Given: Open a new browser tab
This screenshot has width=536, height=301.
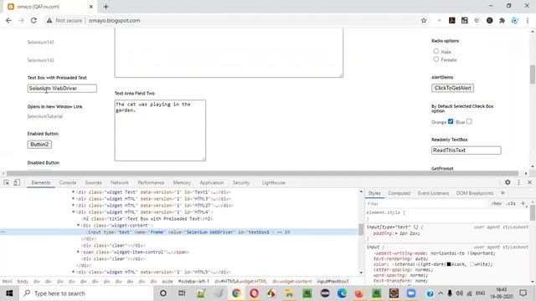Looking at the screenshot, I should coord(106,7).
